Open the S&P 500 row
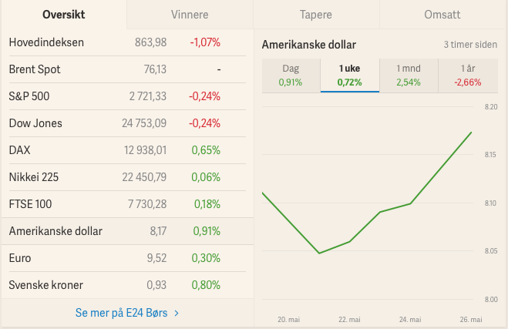 point(126,96)
